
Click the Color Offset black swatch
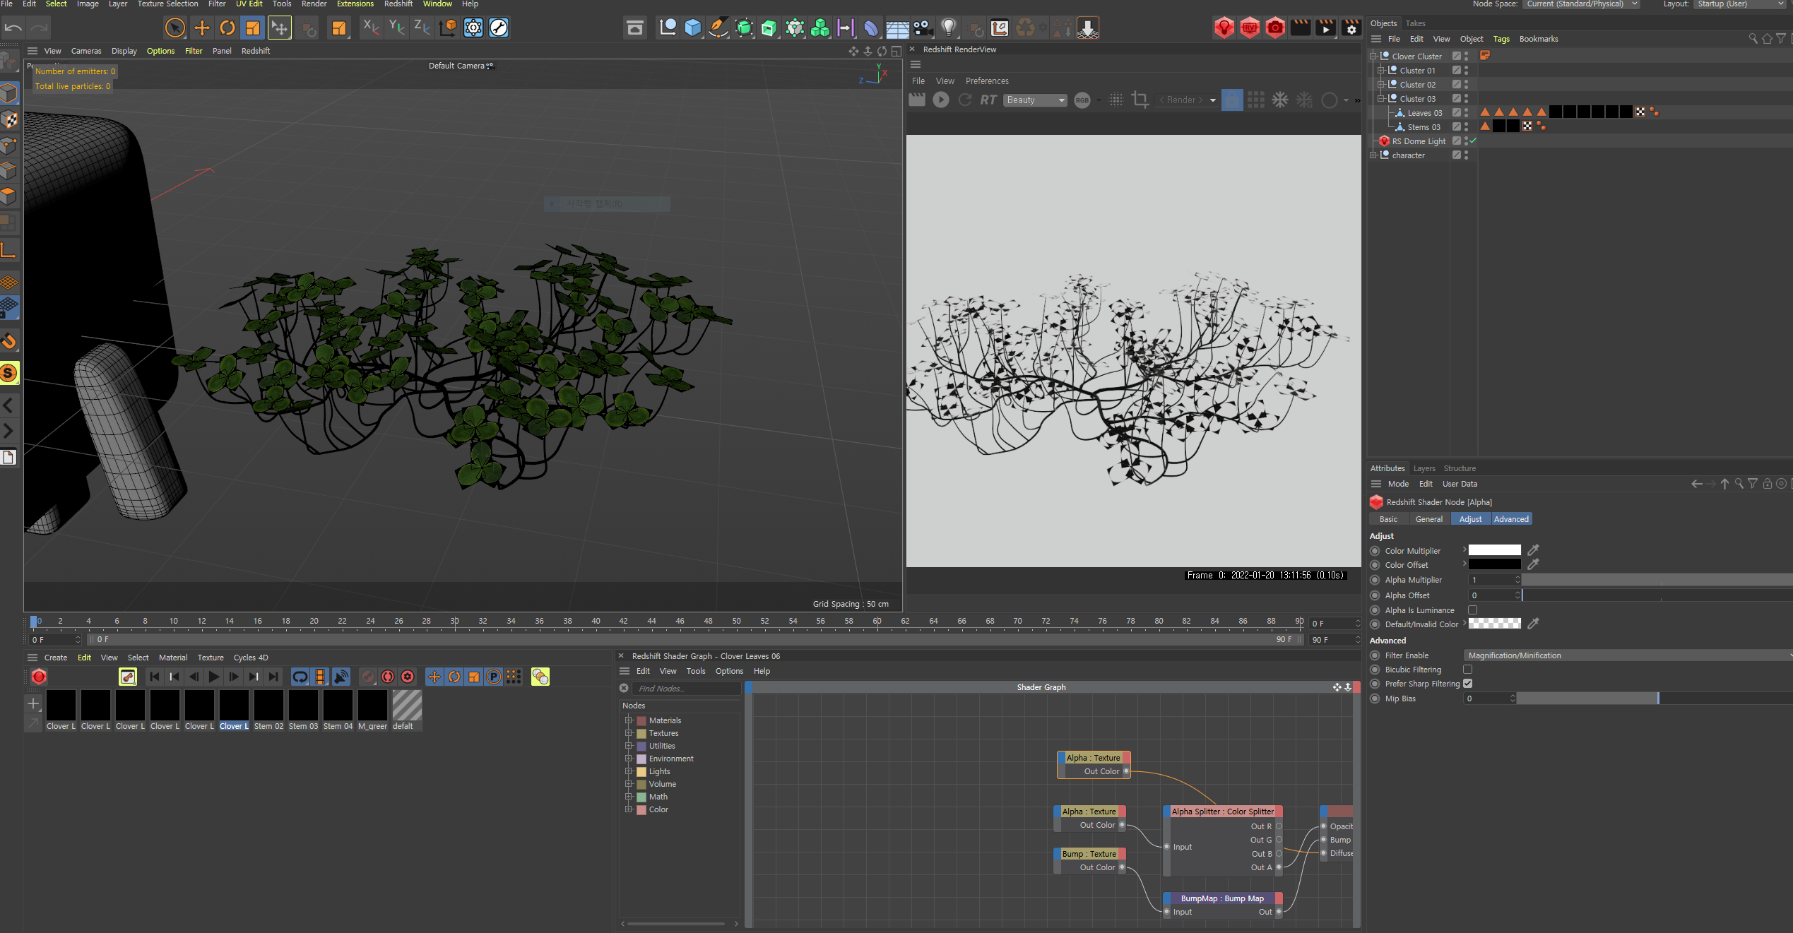click(1494, 564)
